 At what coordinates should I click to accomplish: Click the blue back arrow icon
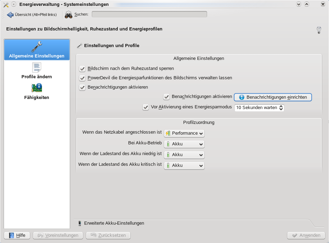10,15
